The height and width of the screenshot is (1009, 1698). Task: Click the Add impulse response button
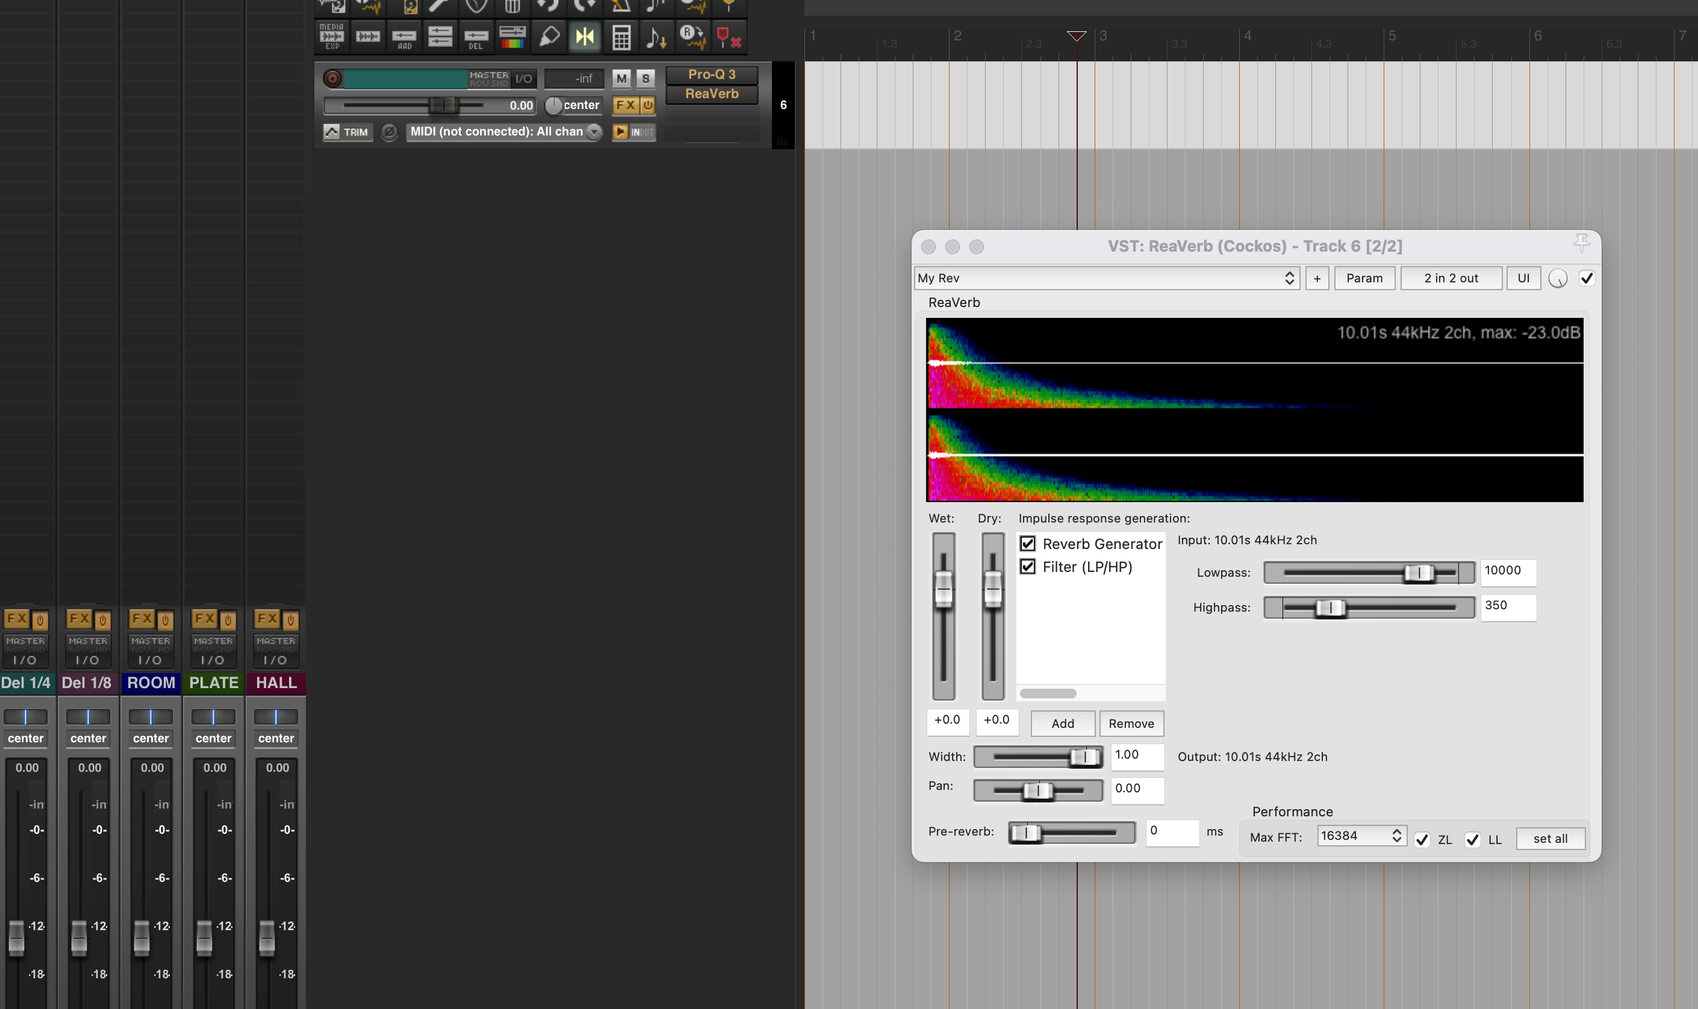(x=1062, y=724)
